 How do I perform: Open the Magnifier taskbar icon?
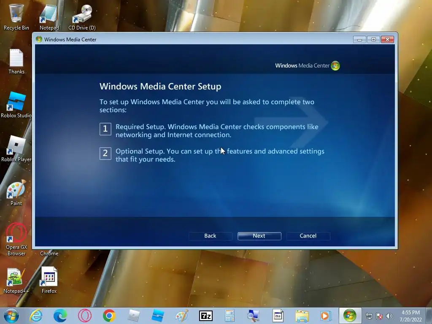pyautogui.click(x=253, y=316)
